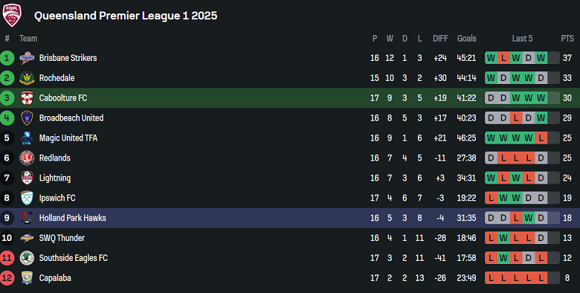Click the Last 5 column header
The height and width of the screenshot is (293, 580).
[x=522, y=38]
